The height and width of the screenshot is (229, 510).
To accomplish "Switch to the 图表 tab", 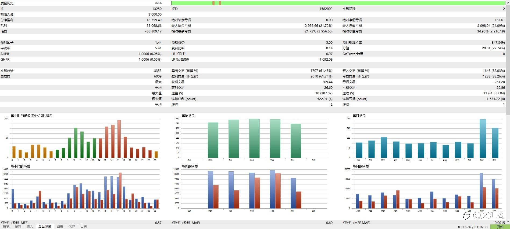I will (x=60, y=227).
